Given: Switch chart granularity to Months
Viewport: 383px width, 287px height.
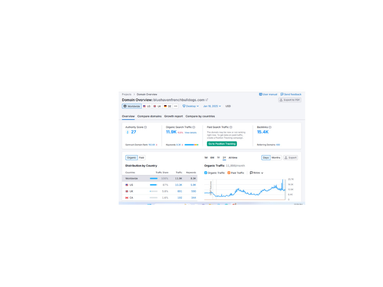Looking at the screenshot, I should click(x=276, y=158).
